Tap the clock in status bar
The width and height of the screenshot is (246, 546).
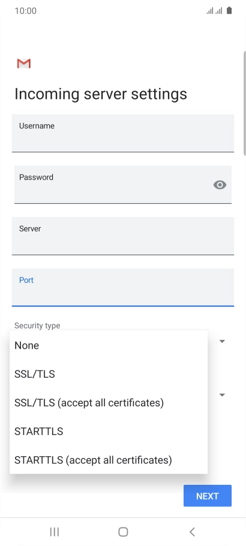(25, 11)
